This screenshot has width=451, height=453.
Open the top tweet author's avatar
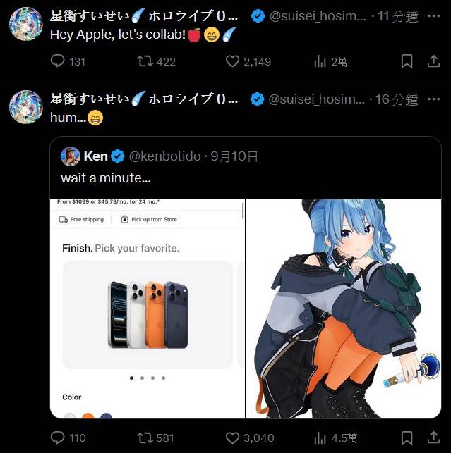click(26, 24)
